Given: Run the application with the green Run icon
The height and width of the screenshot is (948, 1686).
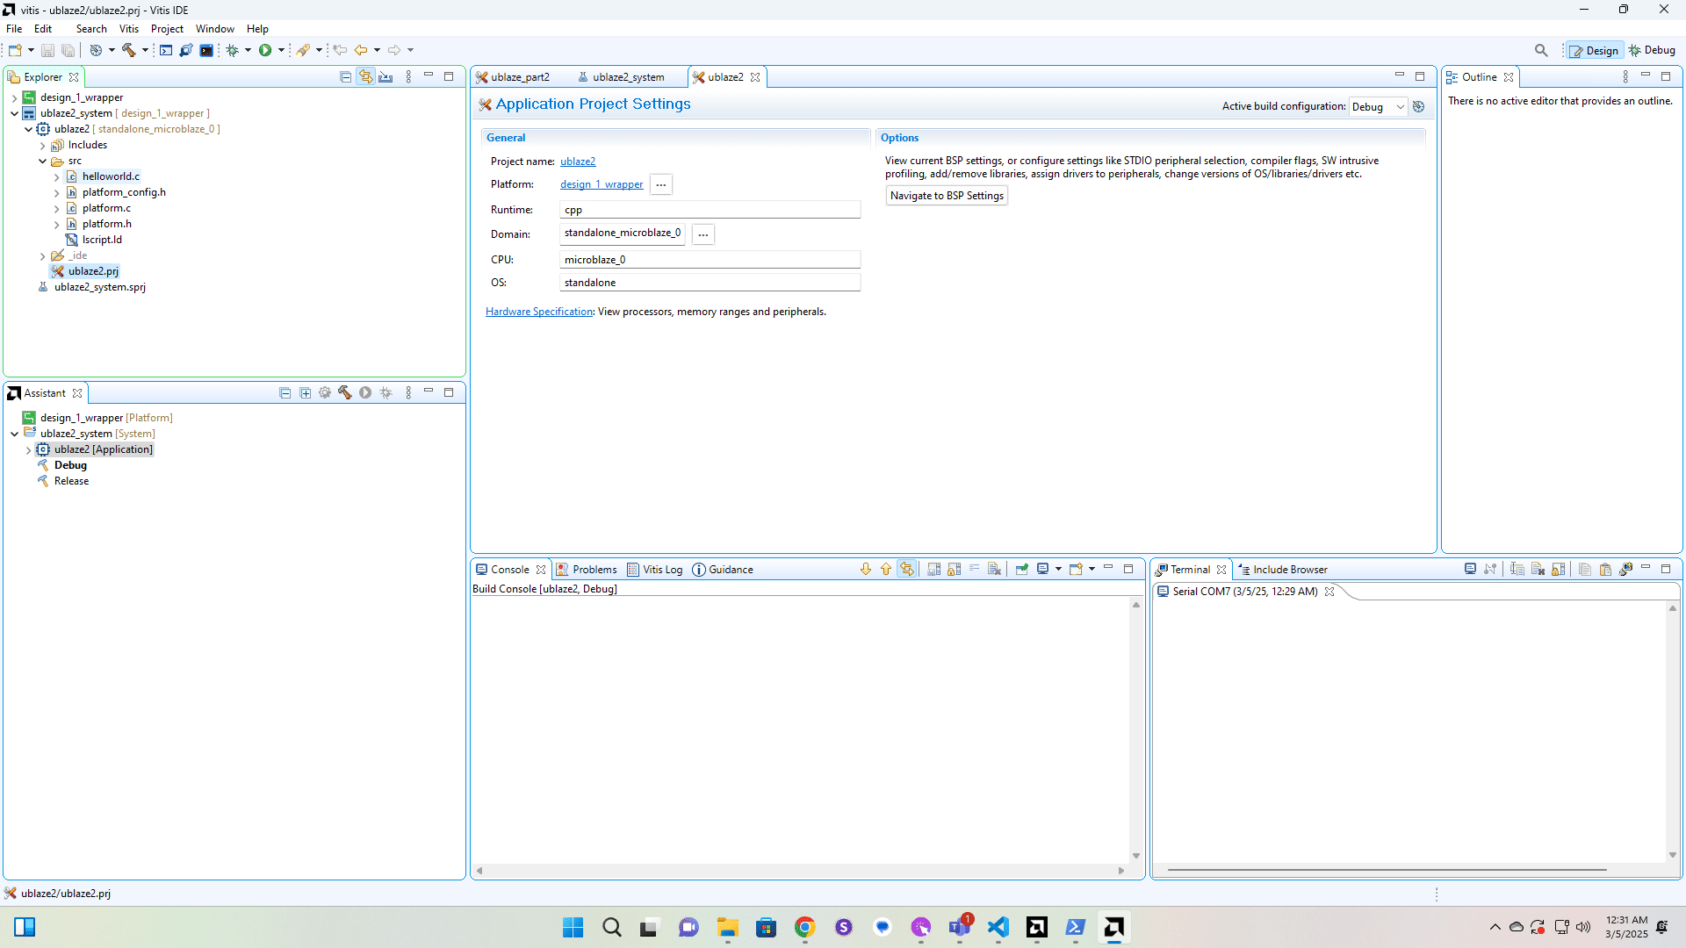Looking at the screenshot, I should [x=266, y=50].
